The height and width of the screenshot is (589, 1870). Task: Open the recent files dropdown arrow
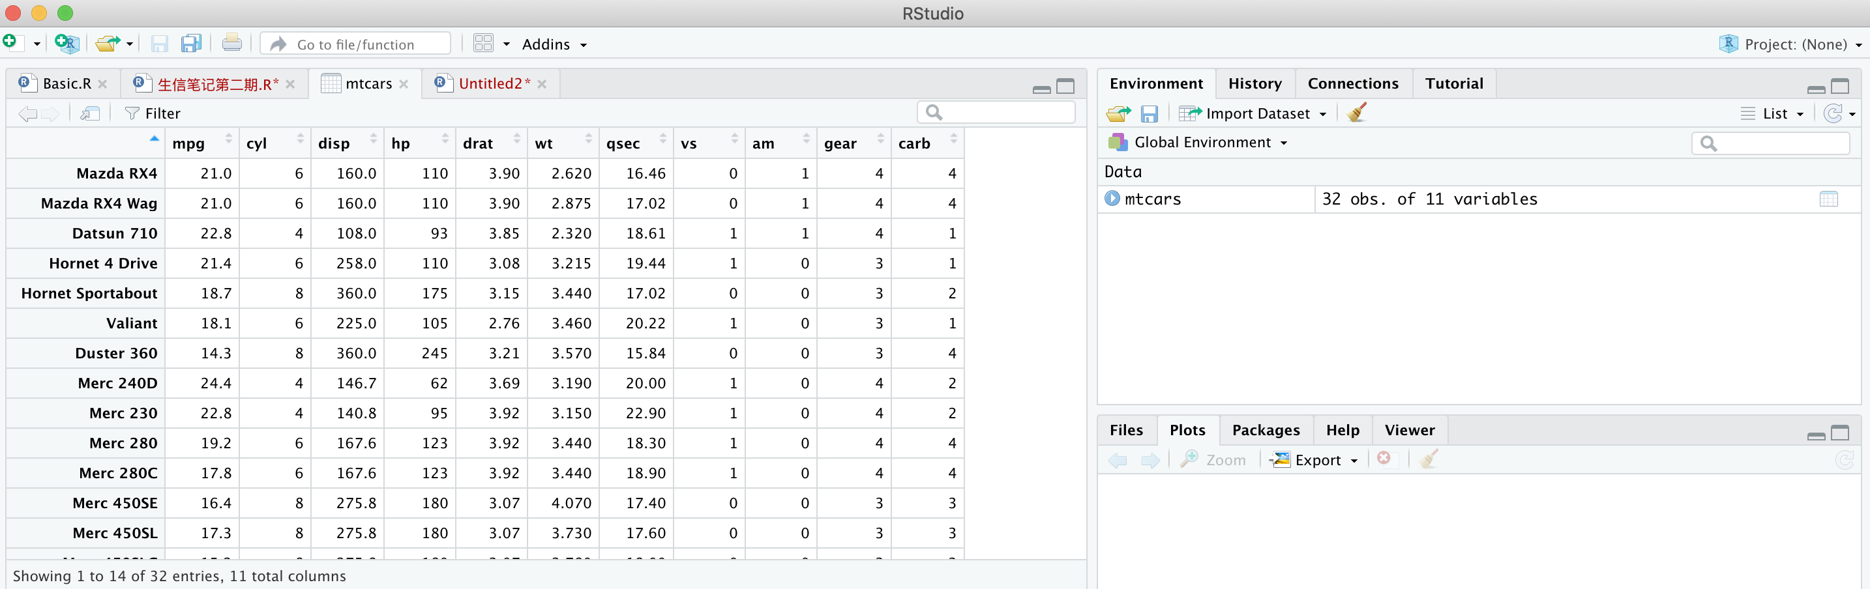(129, 44)
